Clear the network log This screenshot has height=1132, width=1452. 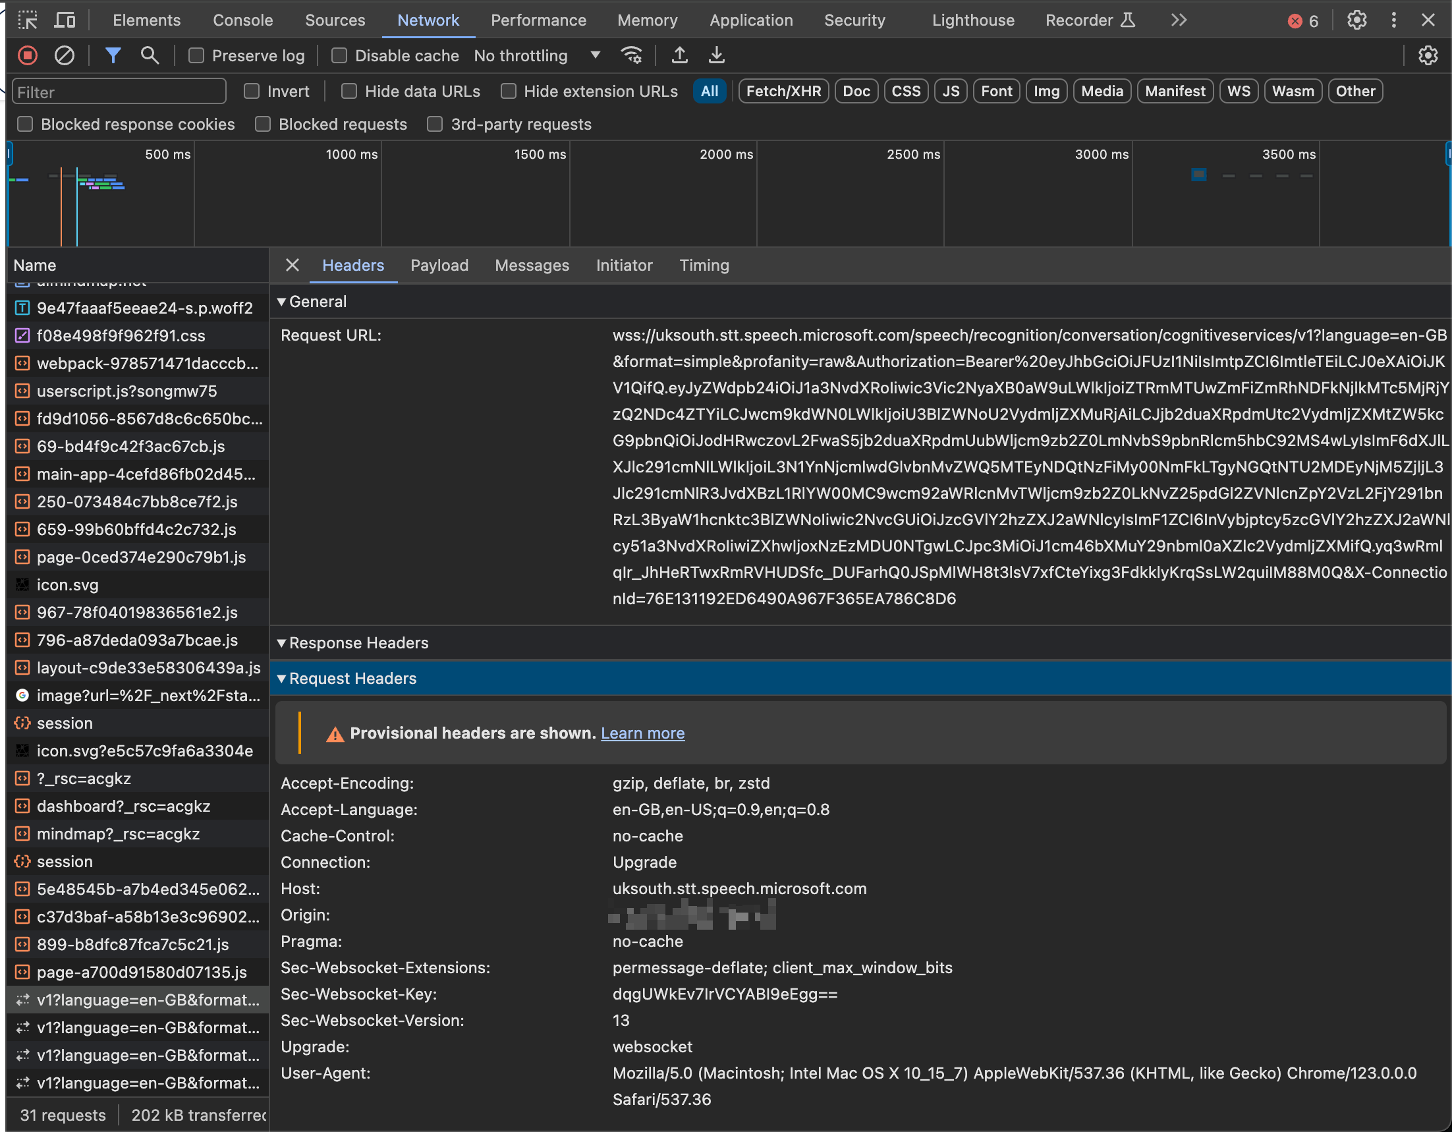(x=64, y=55)
